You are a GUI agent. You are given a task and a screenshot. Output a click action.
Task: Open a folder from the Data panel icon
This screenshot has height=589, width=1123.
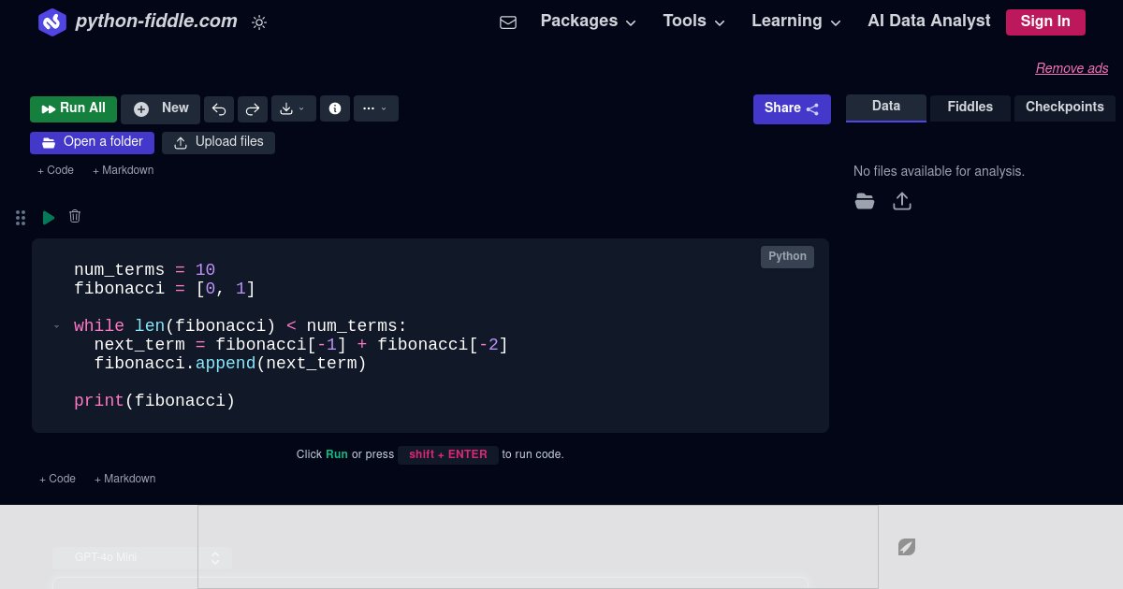[x=865, y=200]
